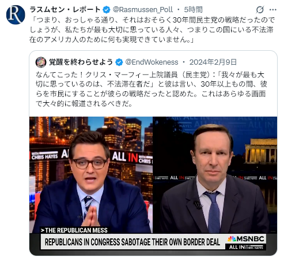Open the Rasmussen Reports profile avatar

[16, 15]
